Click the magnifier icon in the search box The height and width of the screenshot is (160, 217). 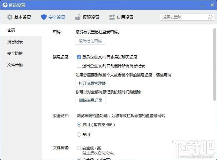point(210,17)
